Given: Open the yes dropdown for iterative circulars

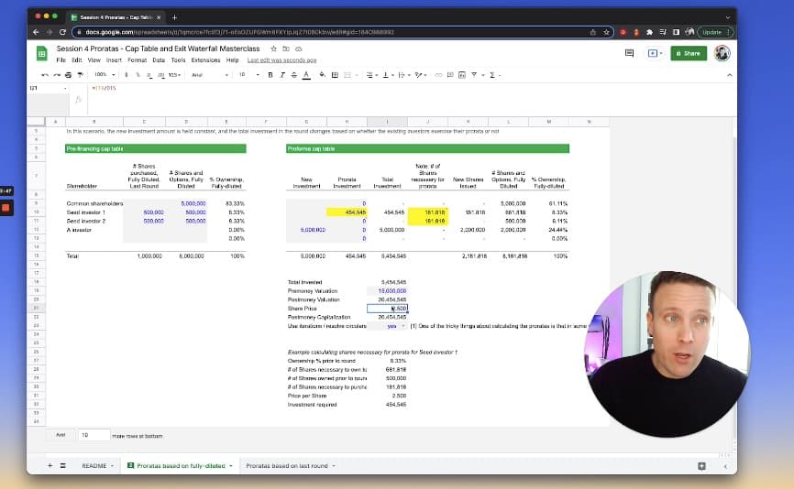Looking at the screenshot, I should pyautogui.click(x=395, y=326).
